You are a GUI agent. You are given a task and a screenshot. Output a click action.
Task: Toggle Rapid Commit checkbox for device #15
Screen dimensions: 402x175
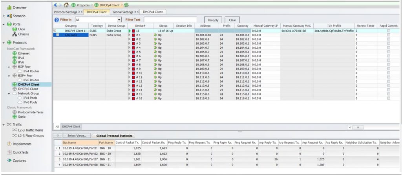click(x=389, y=94)
